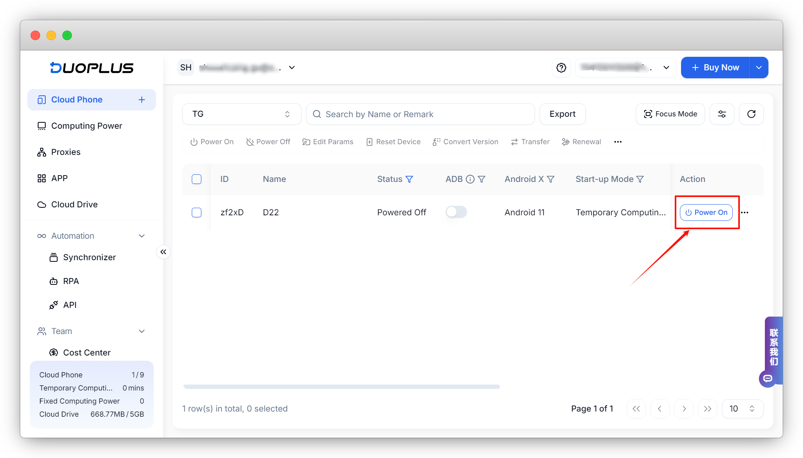Click Convert Version toolbar action

tap(465, 142)
